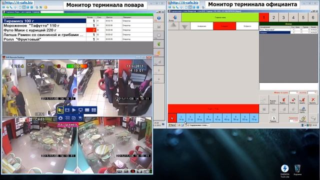Open the it-cafe.biz link above waiter monitor
The height and width of the screenshot is (180, 320).
click(184, 2)
